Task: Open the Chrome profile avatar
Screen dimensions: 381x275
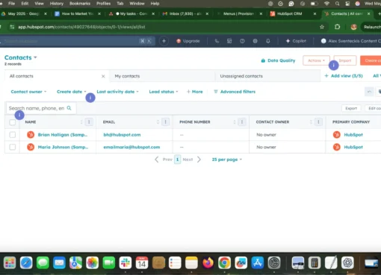Action: [x=353, y=27]
